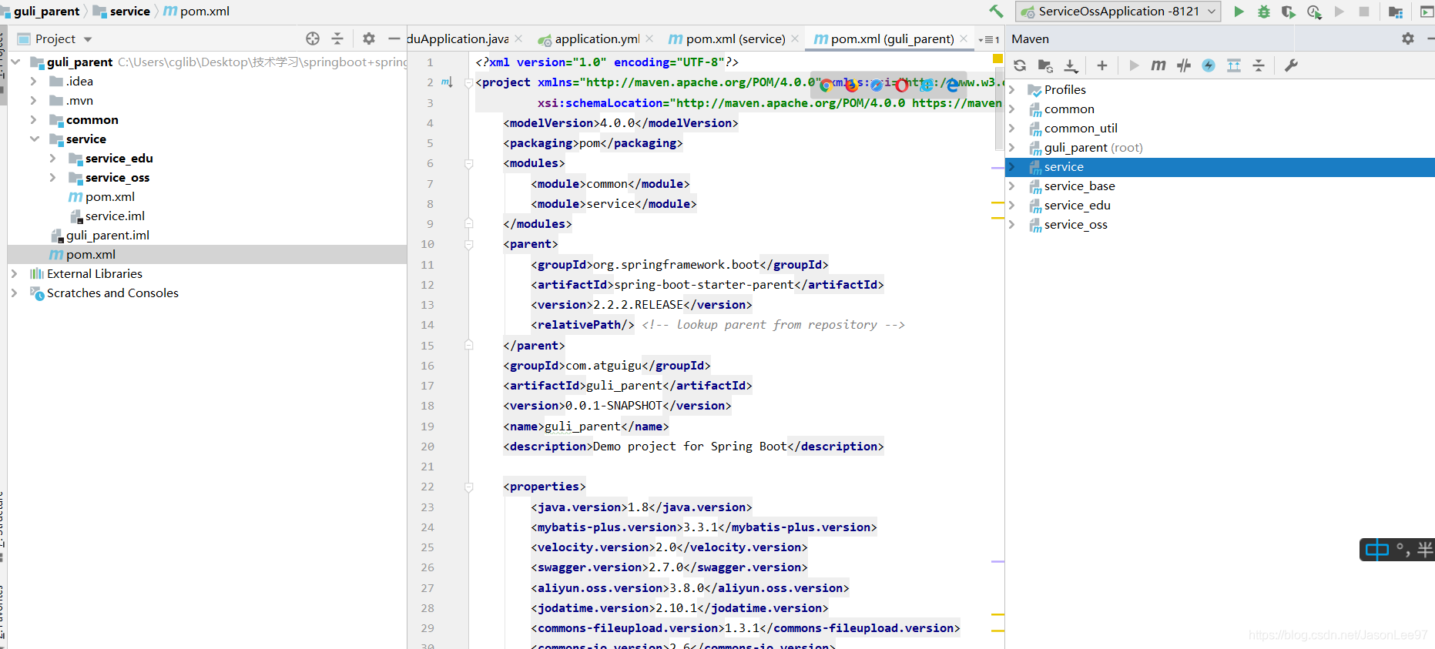Open guli_parent.iml in Project tree
Image resolution: width=1435 pixels, height=649 pixels.
(x=108, y=235)
